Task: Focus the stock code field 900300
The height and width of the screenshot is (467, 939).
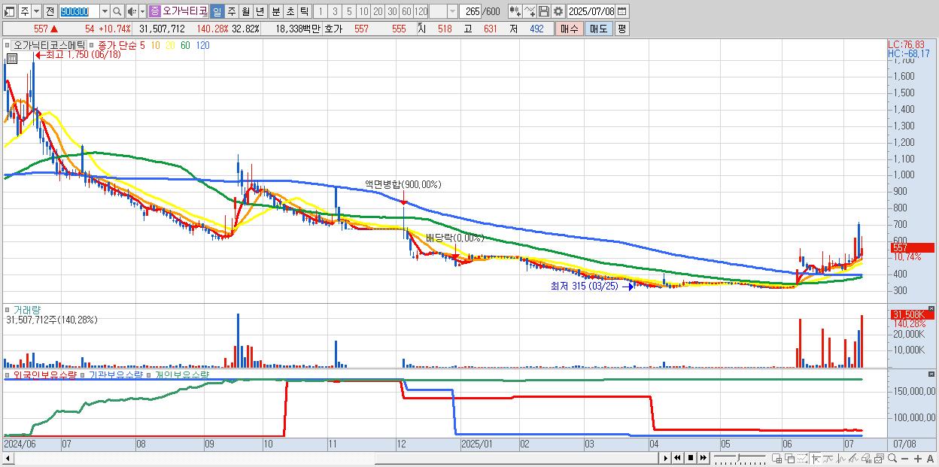Action: tap(78, 11)
